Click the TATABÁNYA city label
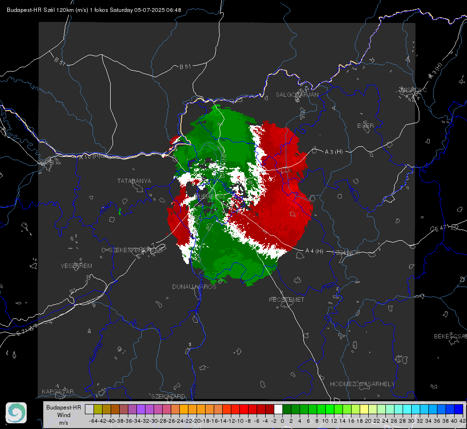 tap(134, 181)
